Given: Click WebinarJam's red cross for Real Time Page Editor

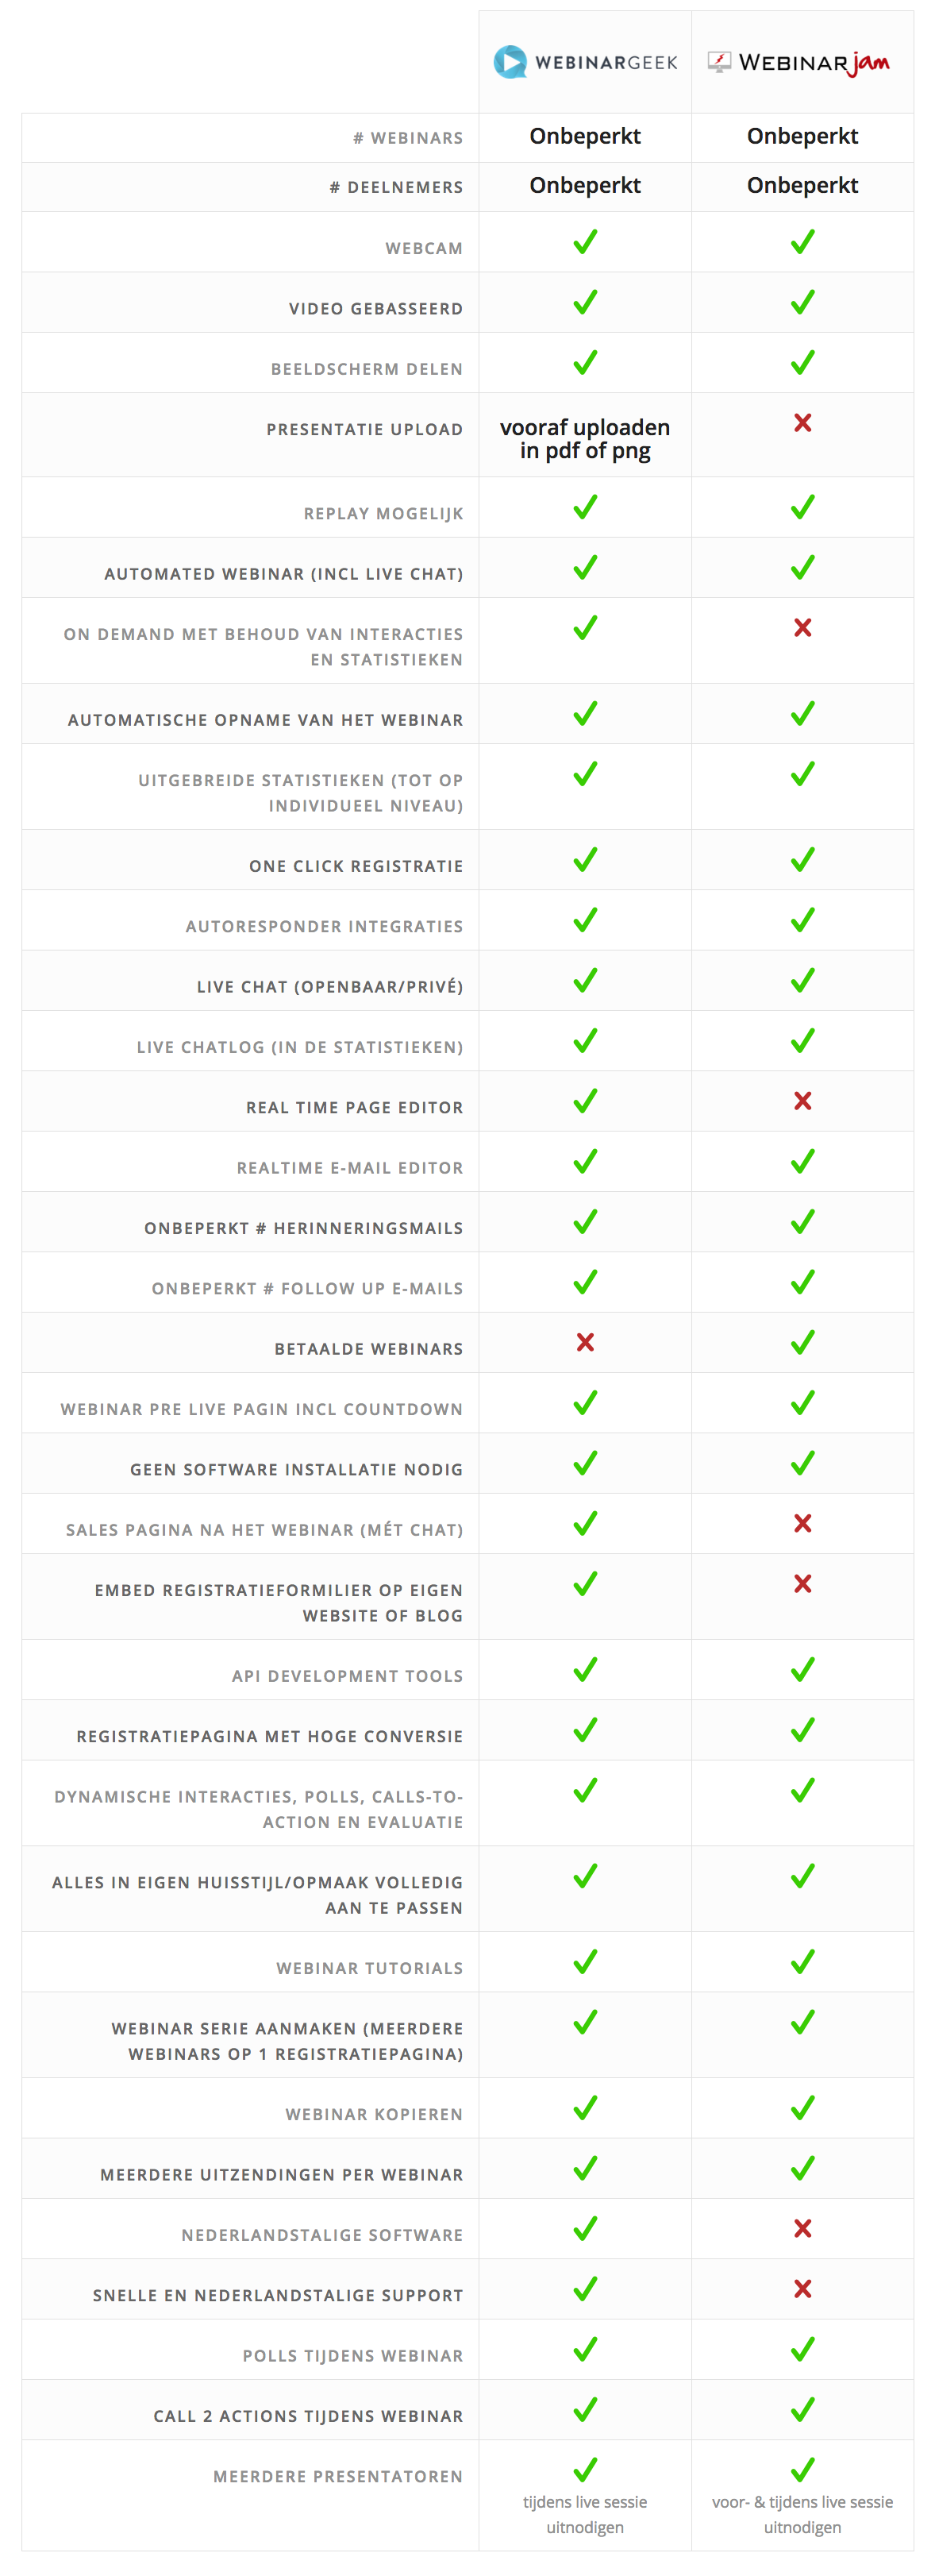Looking at the screenshot, I should 802,1101.
